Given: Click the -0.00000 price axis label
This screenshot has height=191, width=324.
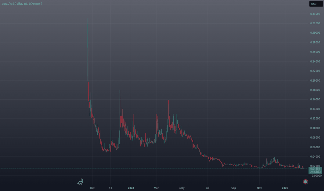Looking at the screenshot, I should coord(316,176).
